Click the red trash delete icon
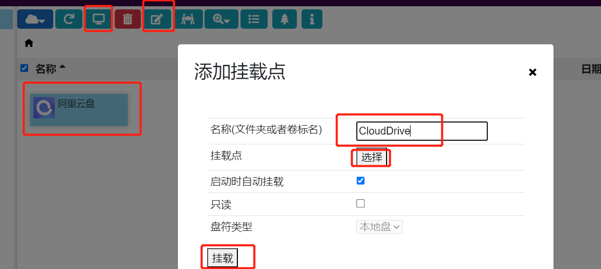The width and height of the screenshot is (601, 269). tap(128, 19)
